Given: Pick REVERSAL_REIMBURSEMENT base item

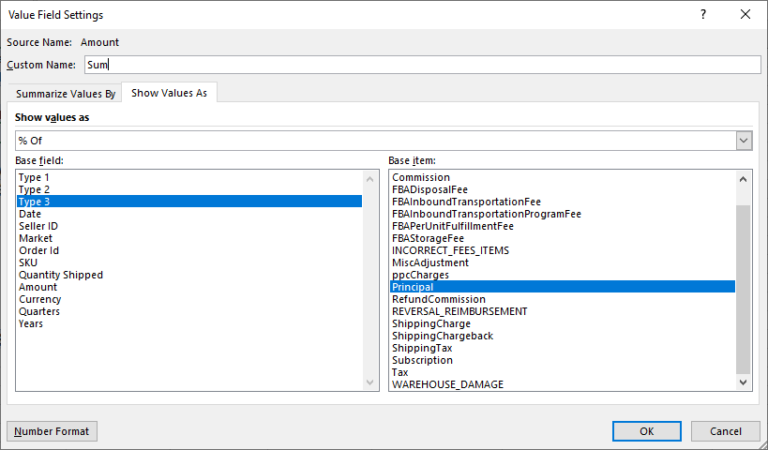Looking at the screenshot, I should [x=563, y=311].
